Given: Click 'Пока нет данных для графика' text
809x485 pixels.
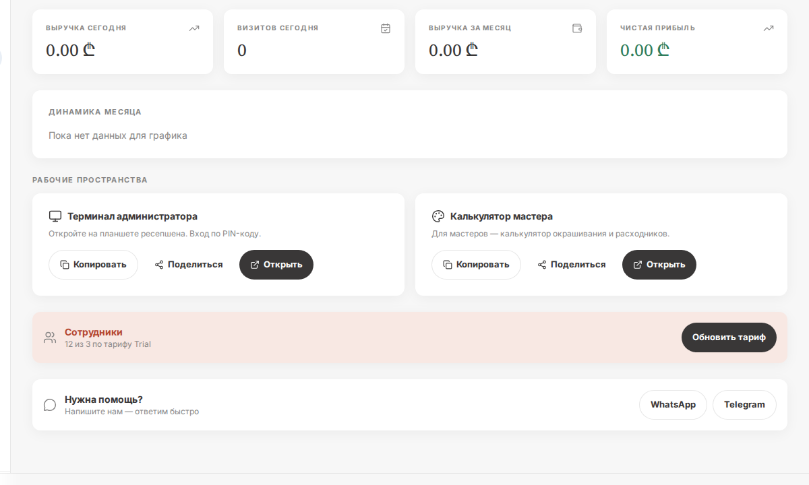Looking at the screenshot, I should pyautogui.click(x=118, y=135).
